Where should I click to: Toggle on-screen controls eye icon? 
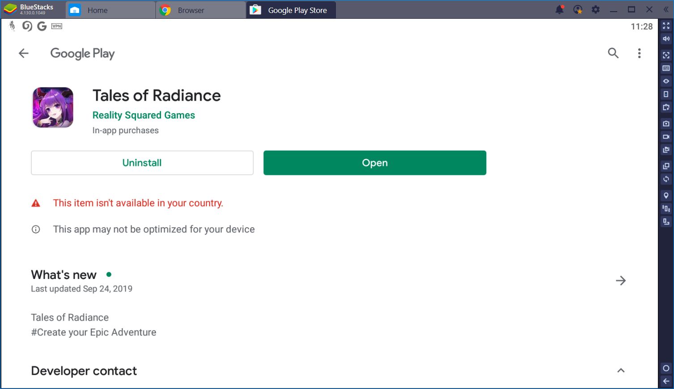coord(666,81)
